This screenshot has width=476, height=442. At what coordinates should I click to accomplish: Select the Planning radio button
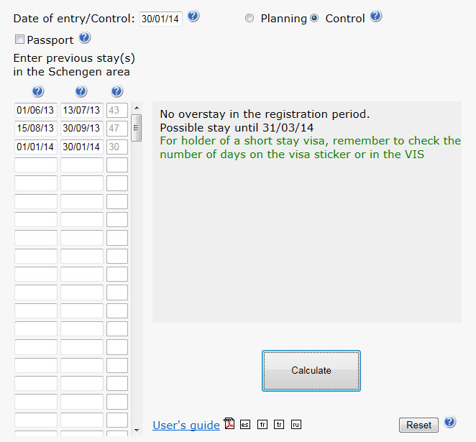tap(250, 18)
